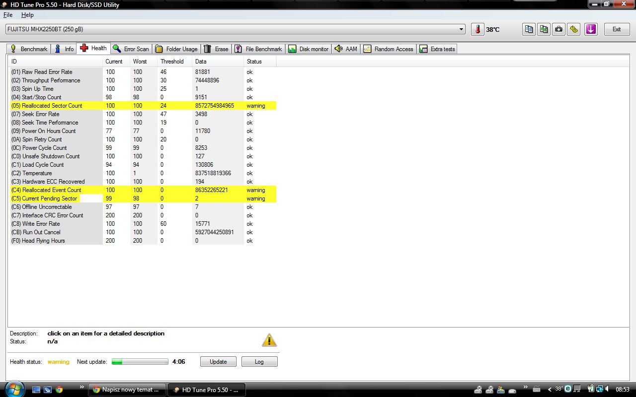This screenshot has width=636, height=397.
Task: Open the Help menu
Action: pos(27,15)
